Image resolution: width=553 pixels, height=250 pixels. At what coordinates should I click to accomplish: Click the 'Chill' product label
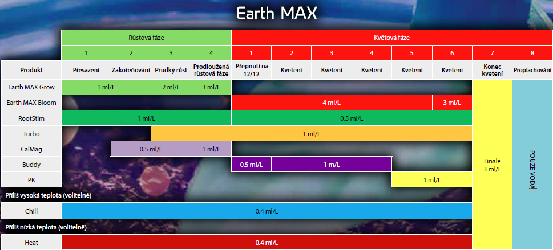tap(31, 211)
